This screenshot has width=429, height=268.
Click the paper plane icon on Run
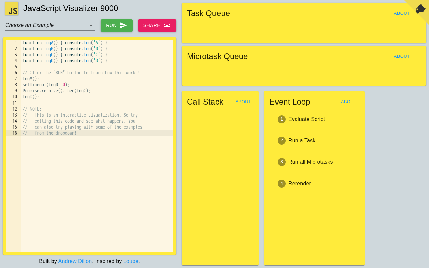click(123, 25)
